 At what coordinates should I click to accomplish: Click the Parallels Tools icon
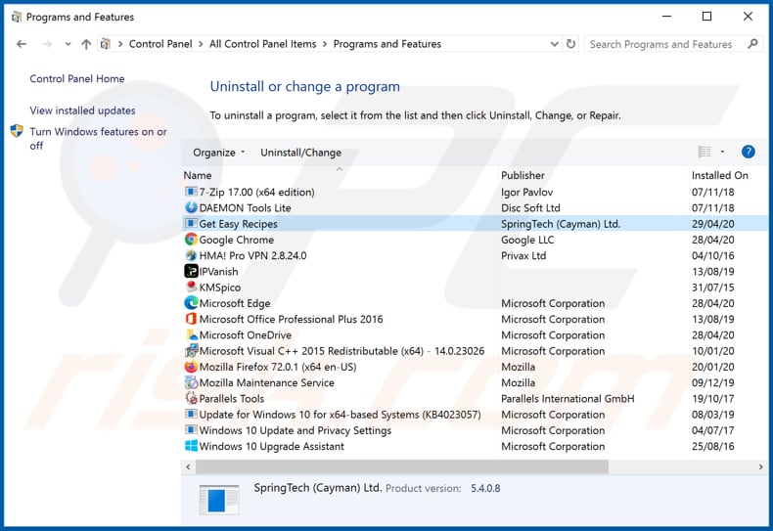point(191,398)
